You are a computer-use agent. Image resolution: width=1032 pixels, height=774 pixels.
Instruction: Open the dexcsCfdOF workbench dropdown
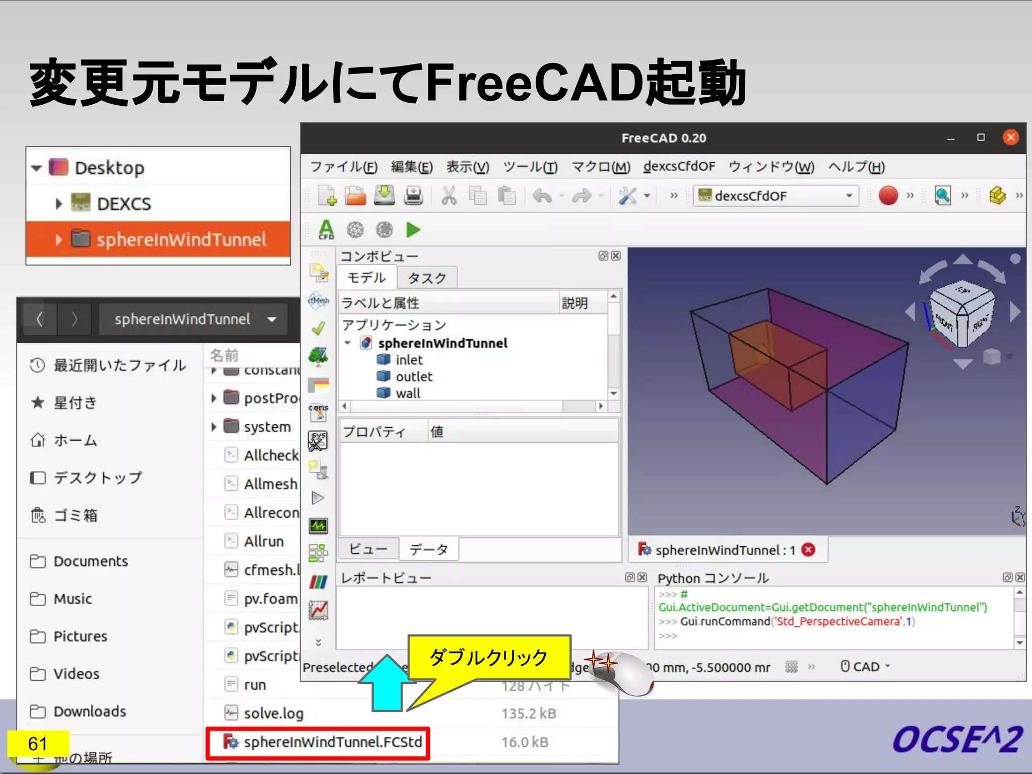776,196
